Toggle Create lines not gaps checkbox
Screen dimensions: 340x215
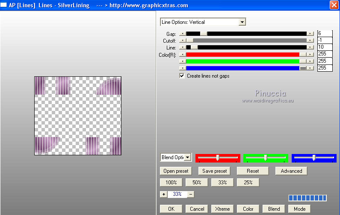[182, 76]
